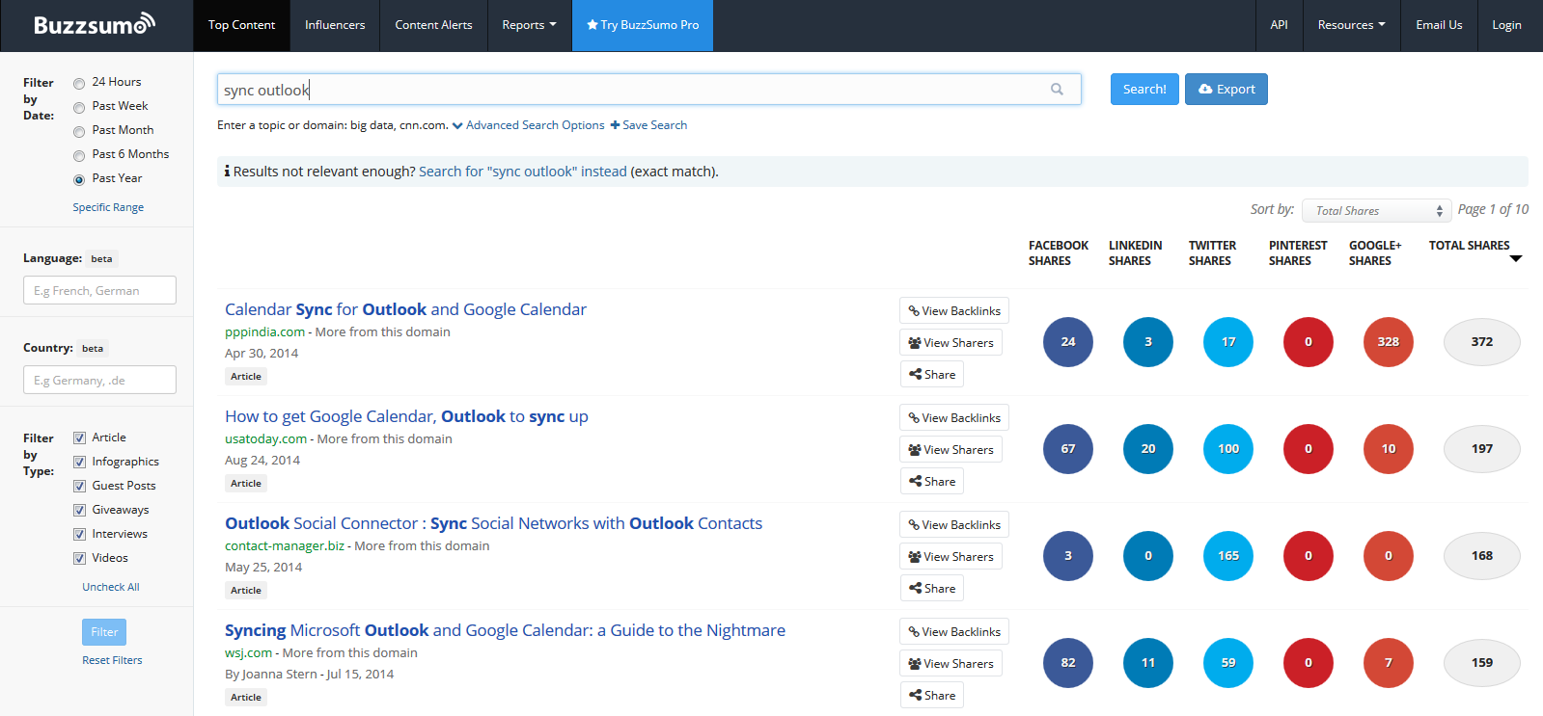Click LinkedIn shares bubble 3 for pppindia article
Image resolution: width=1543 pixels, height=716 pixels.
1148,342
